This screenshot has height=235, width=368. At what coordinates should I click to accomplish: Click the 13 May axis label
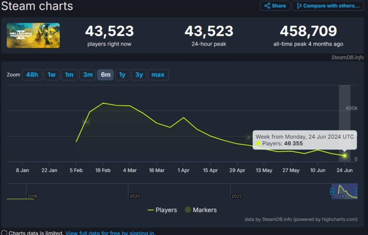(x=264, y=170)
